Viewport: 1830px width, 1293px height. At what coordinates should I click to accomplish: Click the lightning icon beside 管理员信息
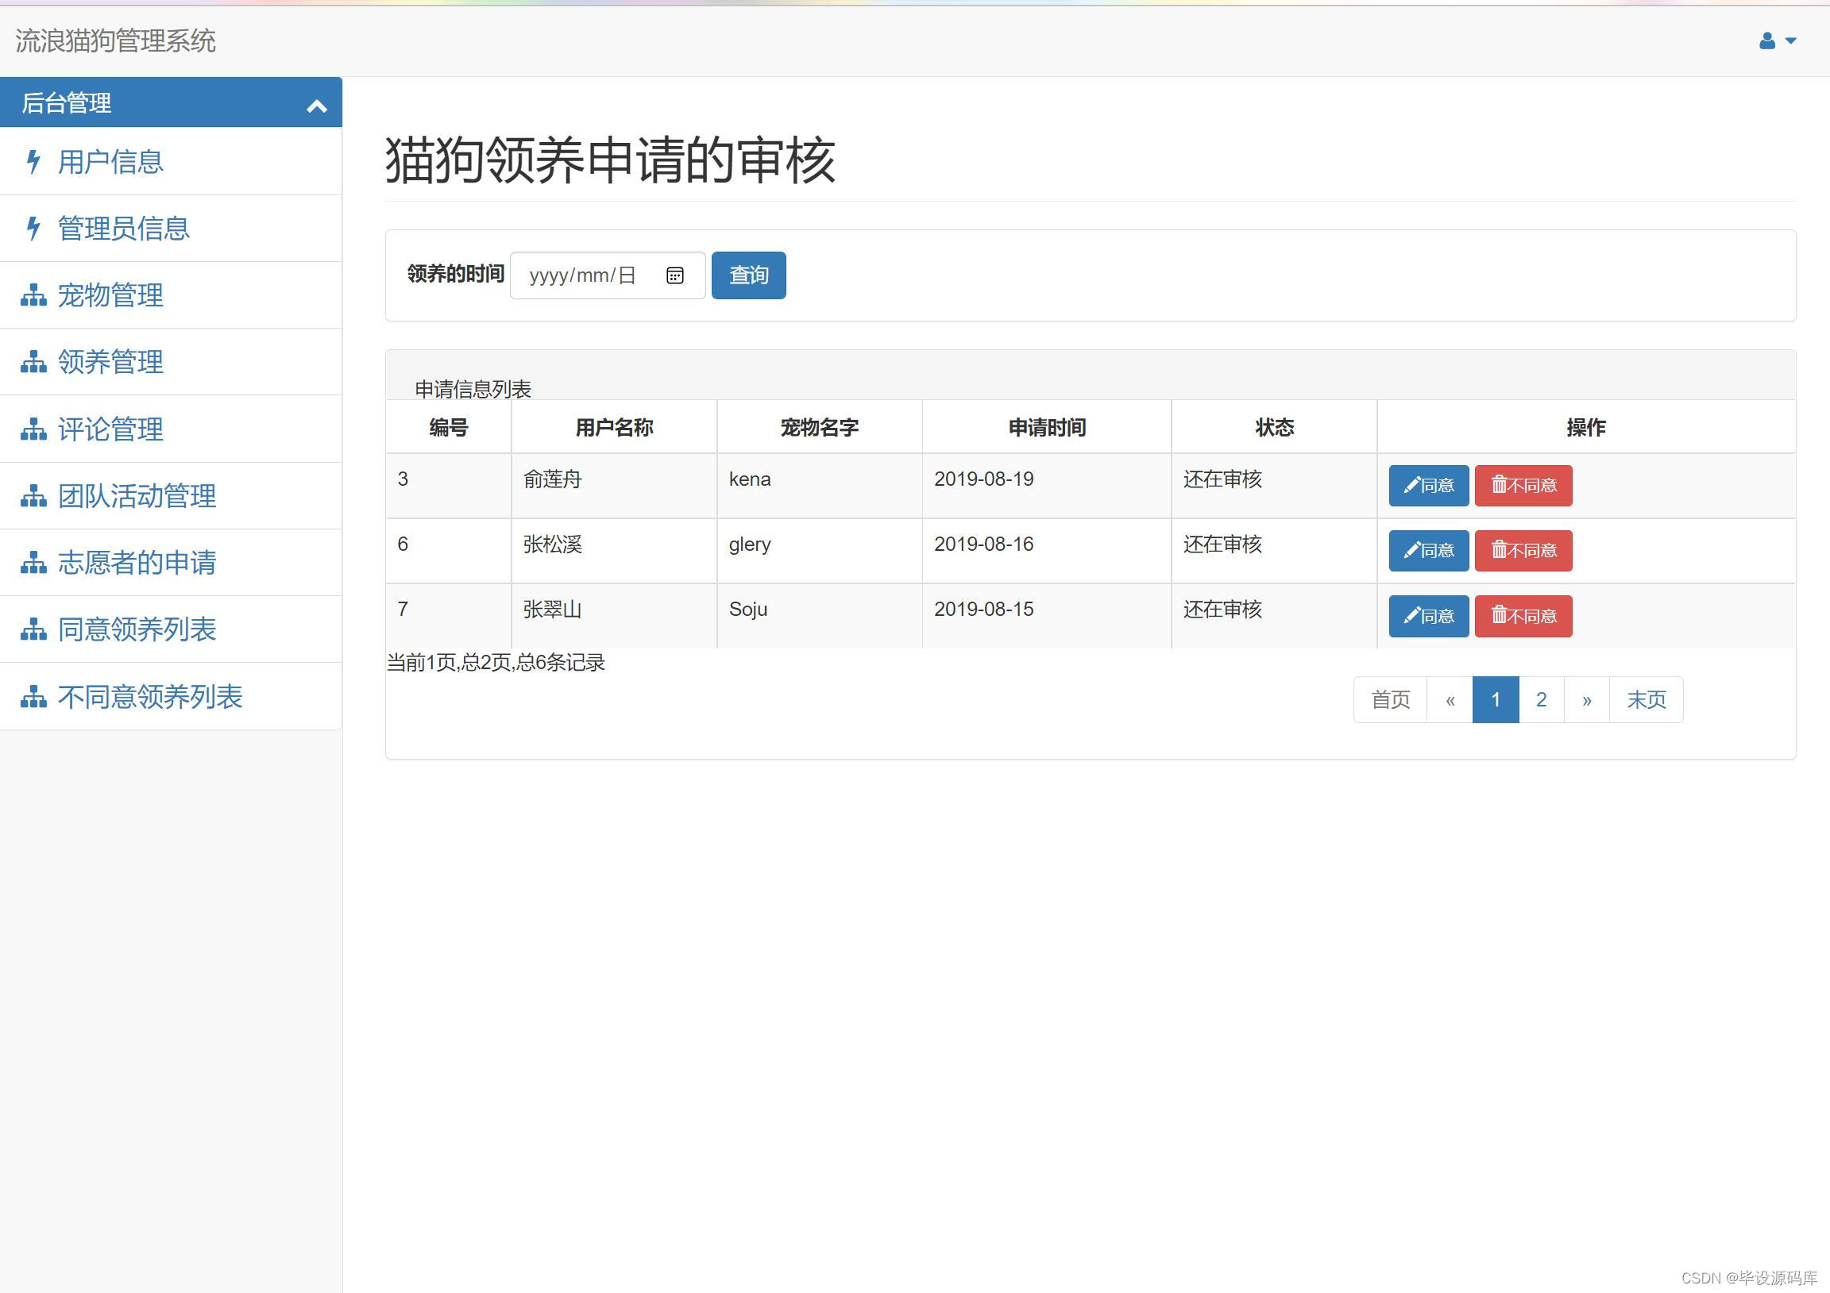pyautogui.click(x=33, y=229)
